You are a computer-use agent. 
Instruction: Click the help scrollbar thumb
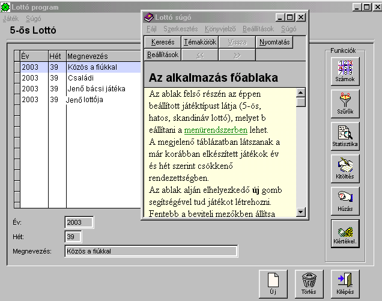coord(301,102)
